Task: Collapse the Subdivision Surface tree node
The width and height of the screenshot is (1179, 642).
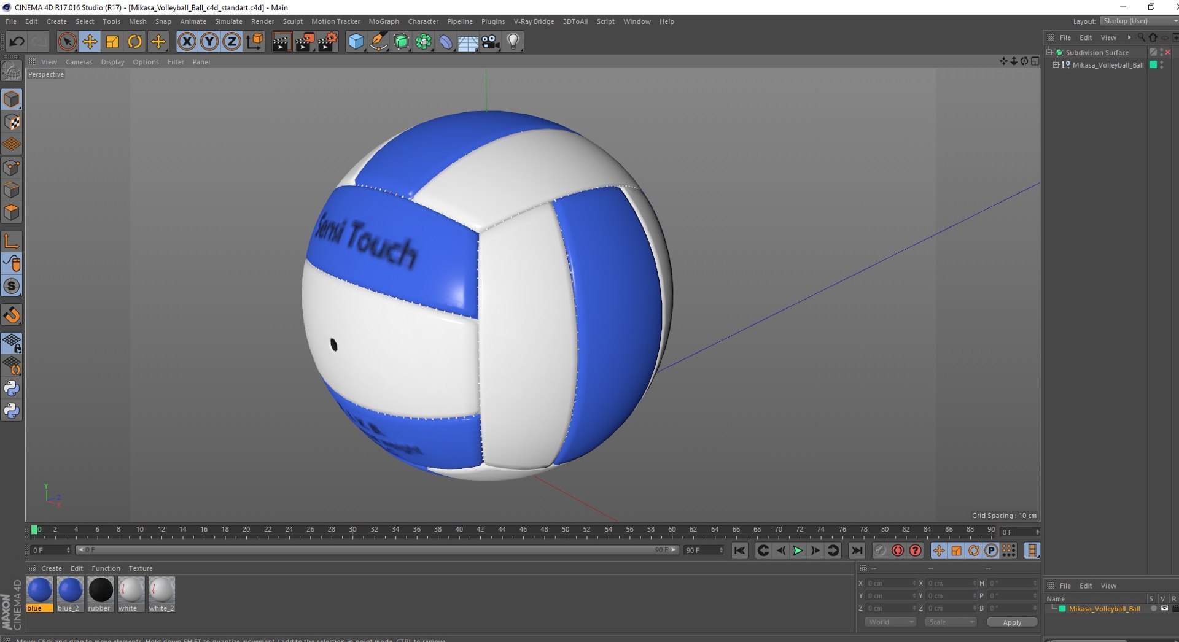Action: tap(1049, 52)
